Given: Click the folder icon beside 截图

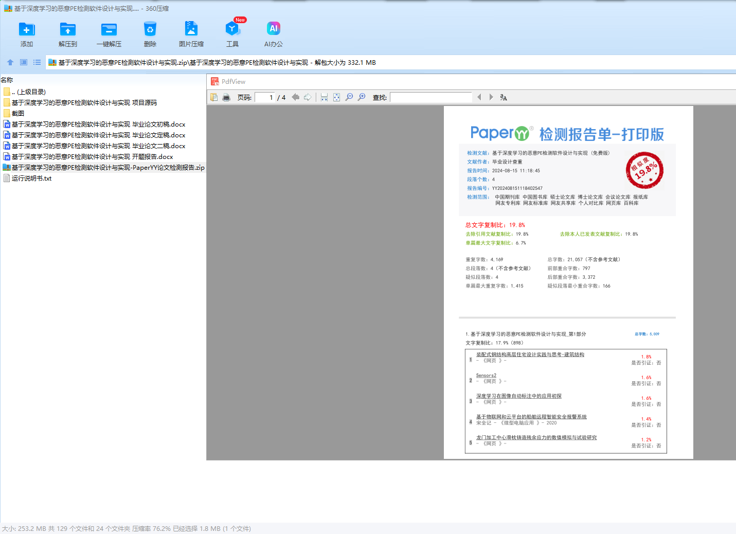Looking at the screenshot, I should pyautogui.click(x=7, y=113).
